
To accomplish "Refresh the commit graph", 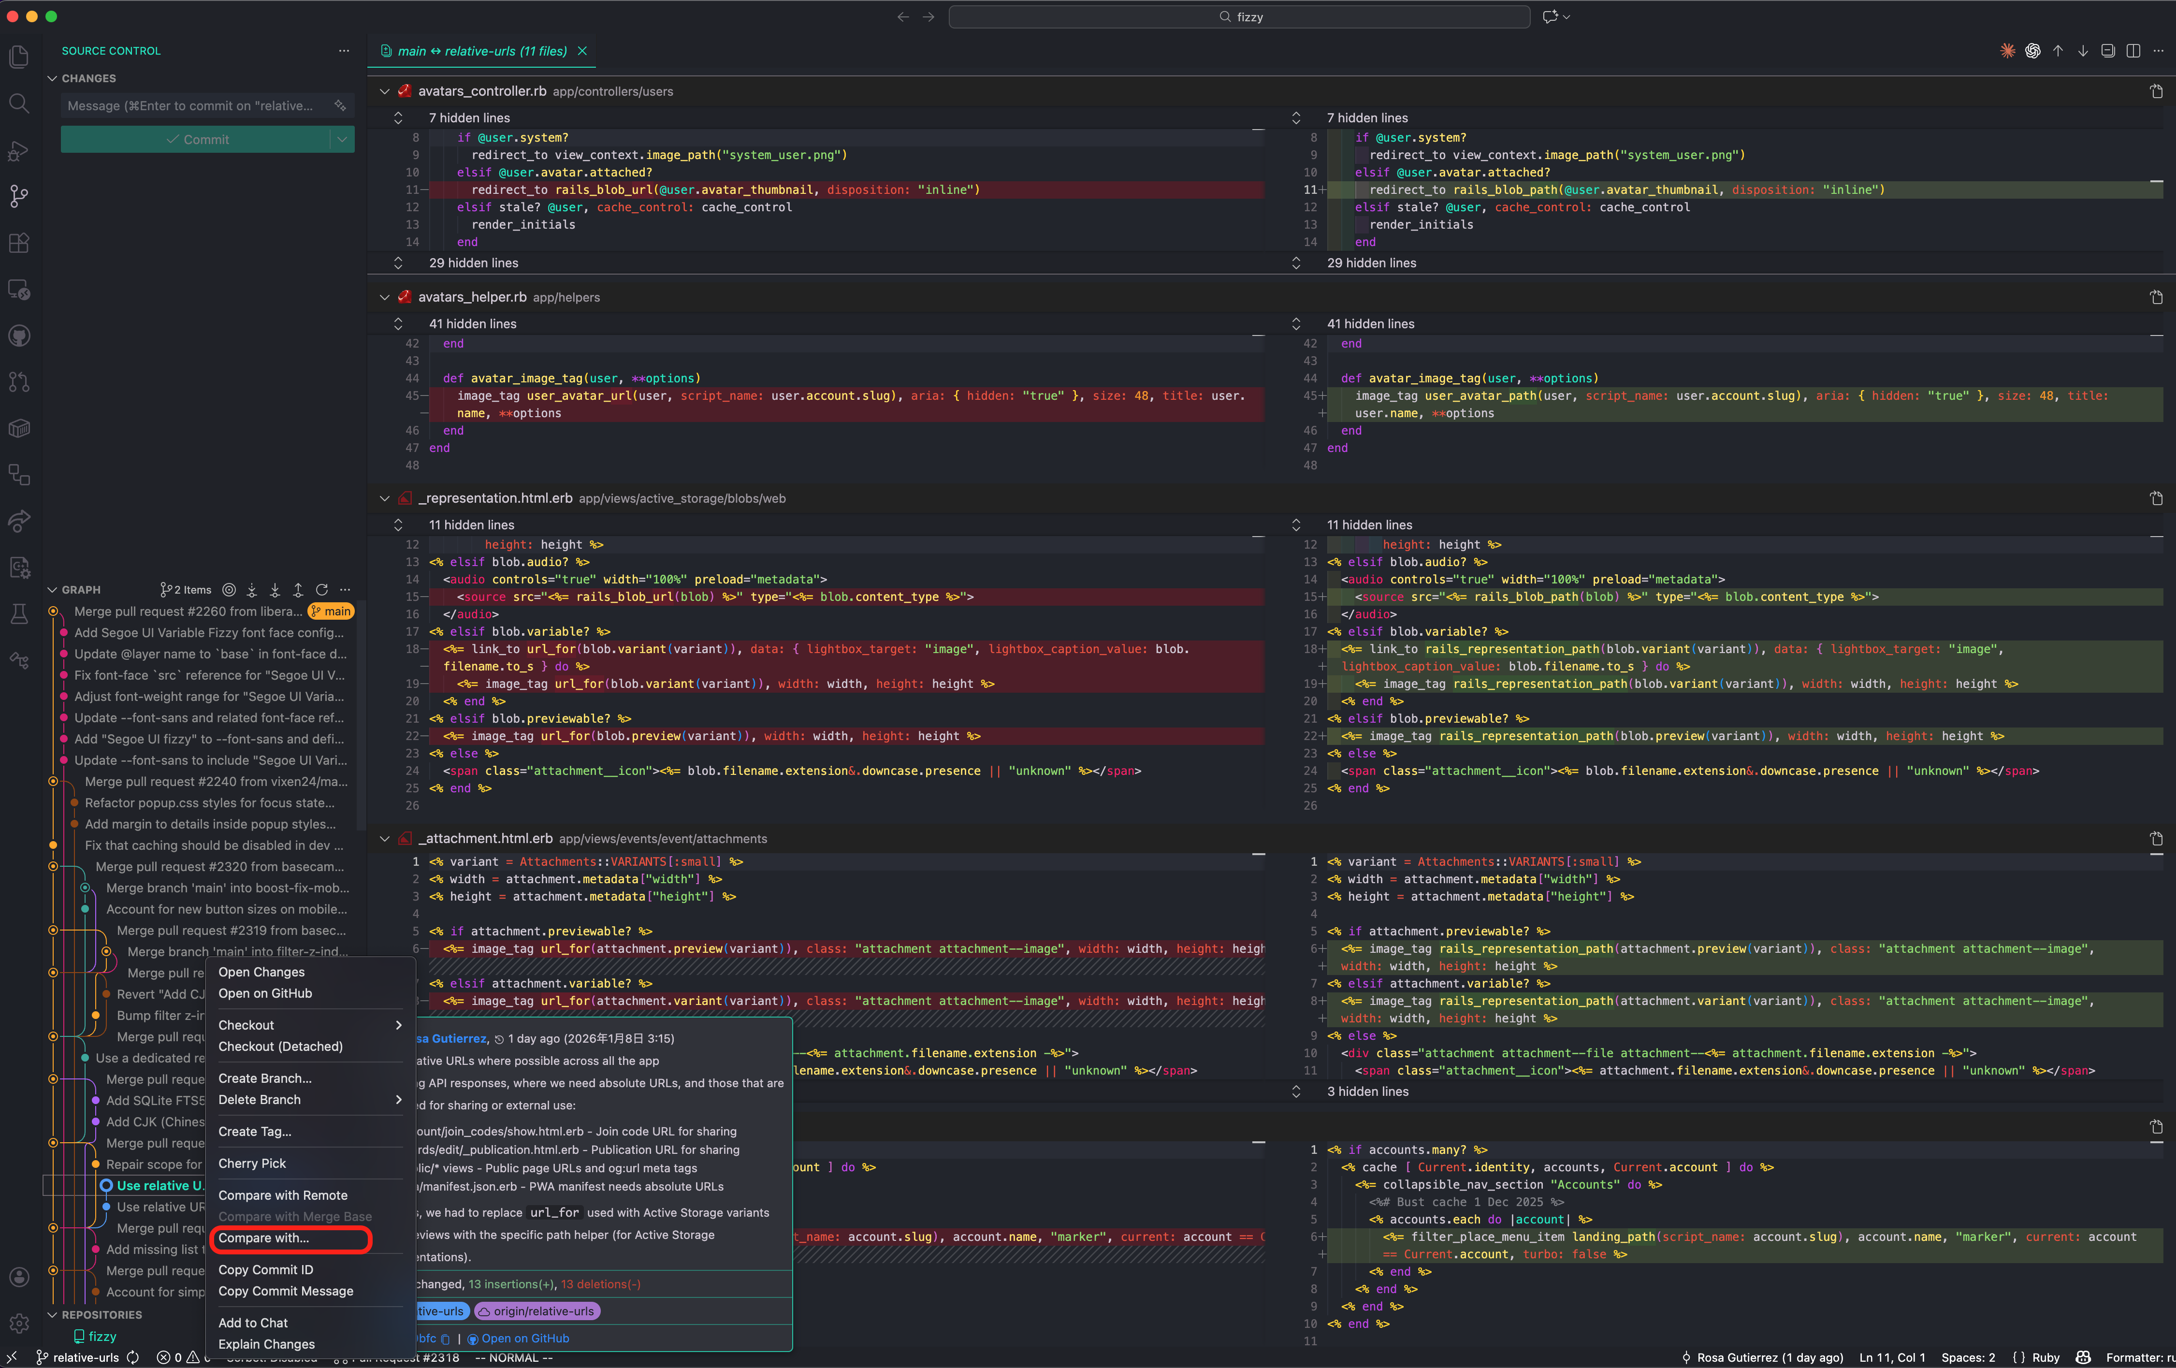I will [x=322, y=590].
